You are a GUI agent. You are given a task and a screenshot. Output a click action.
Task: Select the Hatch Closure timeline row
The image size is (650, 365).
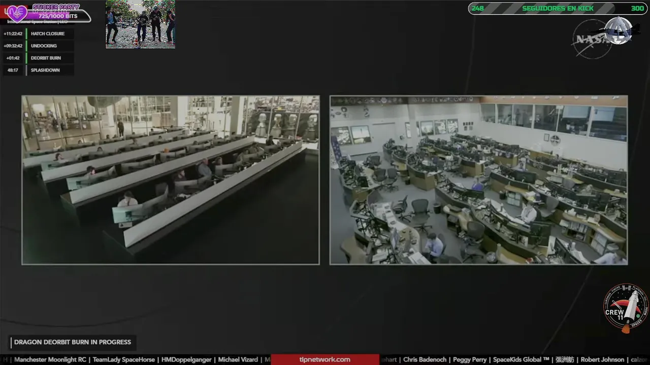coord(38,33)
